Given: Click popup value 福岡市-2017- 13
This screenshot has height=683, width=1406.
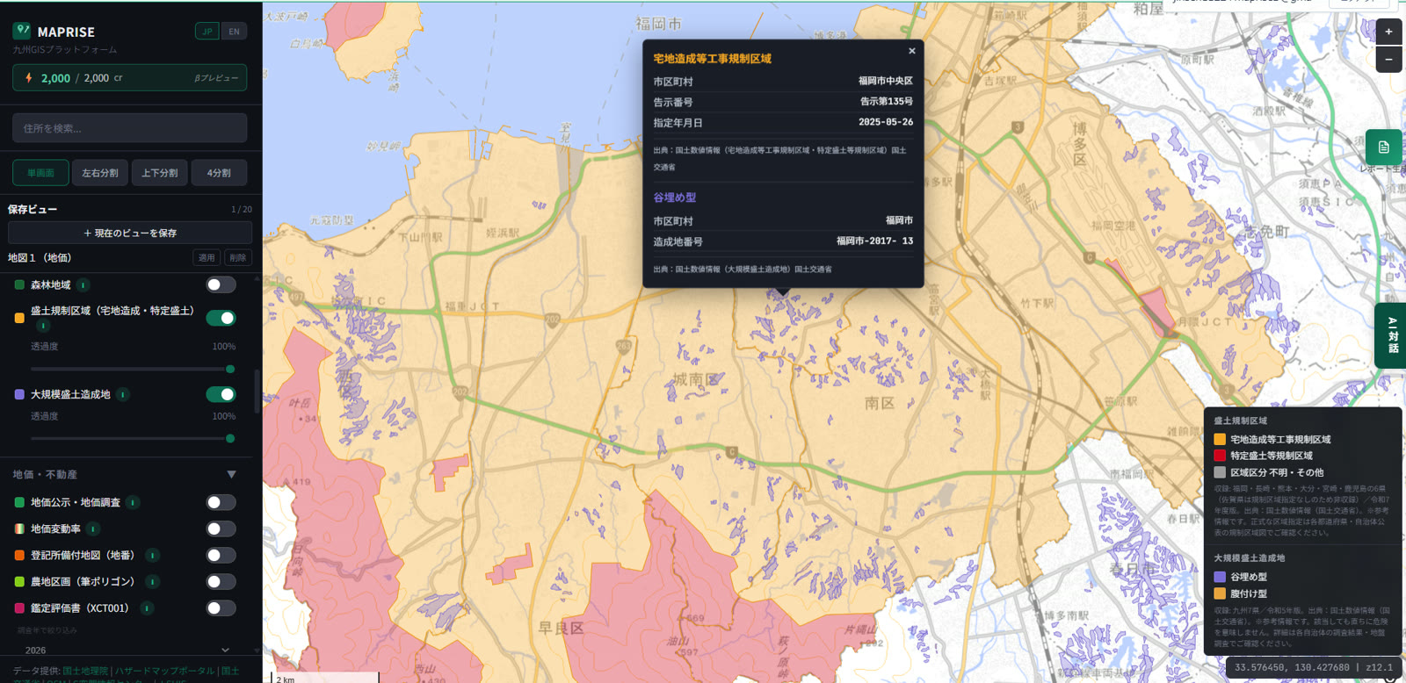Looking at the screenshot, I should tap(874, 241).
